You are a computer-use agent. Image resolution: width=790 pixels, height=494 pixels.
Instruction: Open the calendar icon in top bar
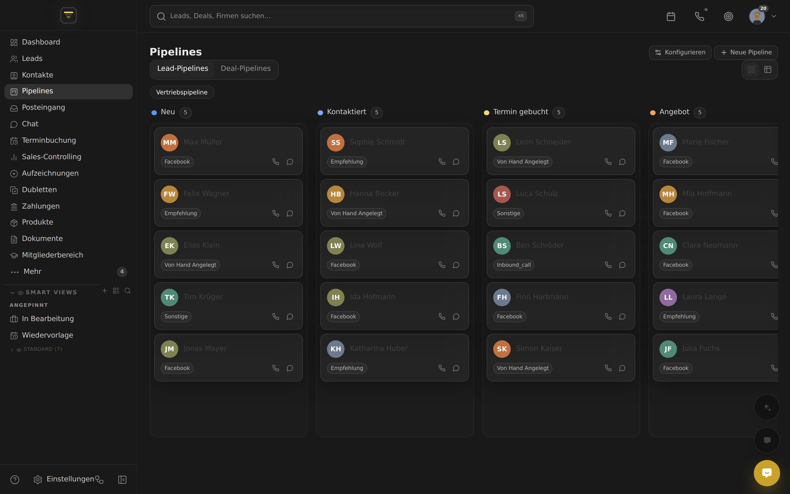tap(671, 16)
